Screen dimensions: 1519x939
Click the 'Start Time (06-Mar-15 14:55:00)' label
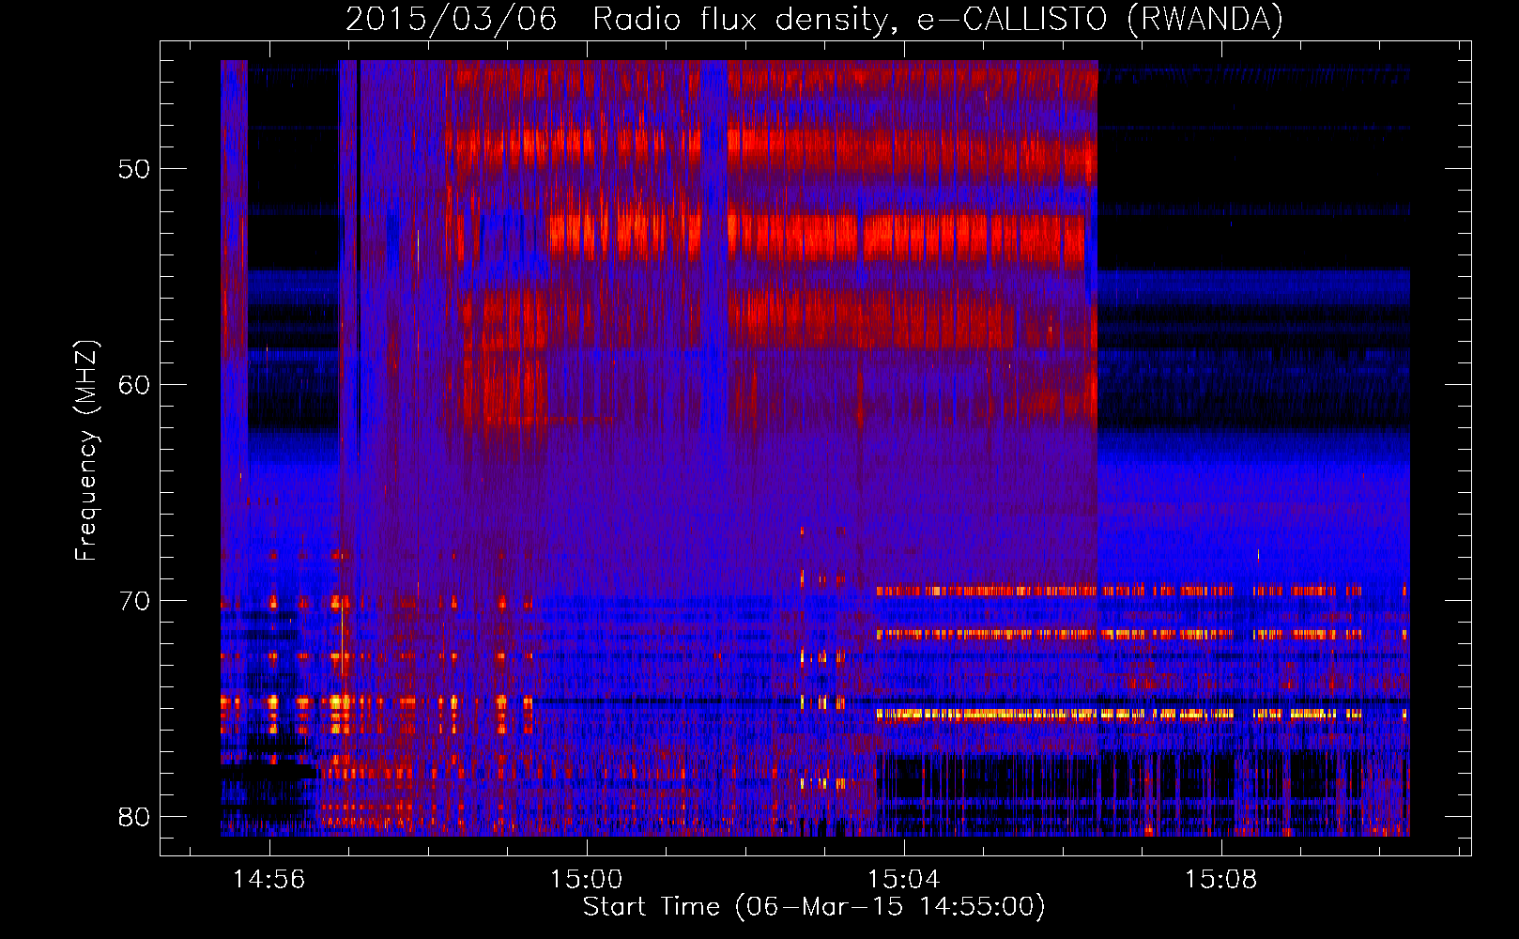(814, 907)
